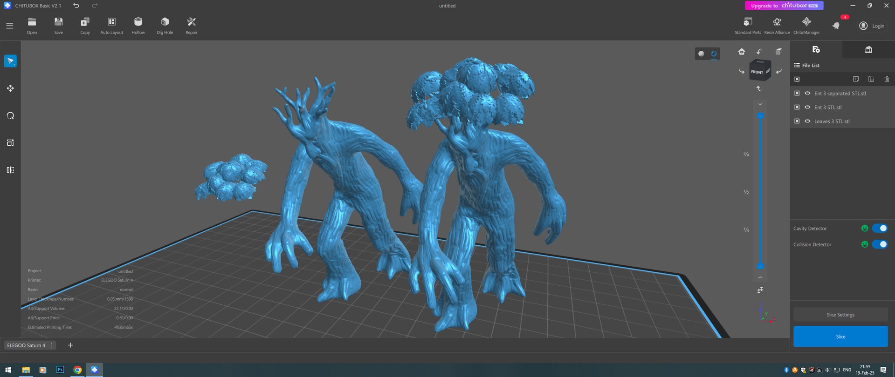Click the up chevron below the layer slider
Screen dimensions: 895x377
click(x=760, y=277)
